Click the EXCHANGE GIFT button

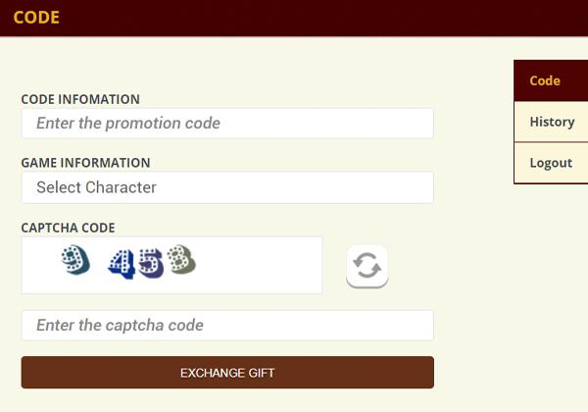[227, 372]
